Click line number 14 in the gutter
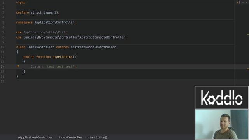This screenshot has height=140, width=249. (3, 66)
